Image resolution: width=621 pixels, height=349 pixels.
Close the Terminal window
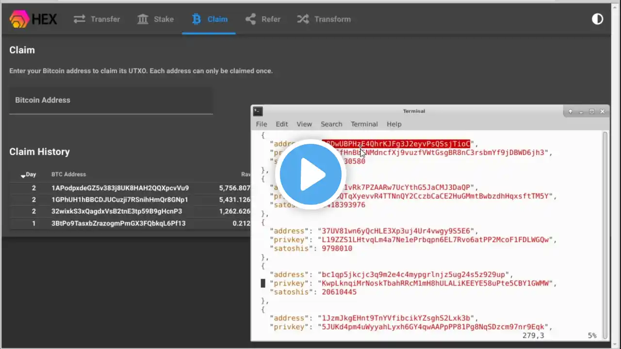pyautogui.click(x=603, y=111)
